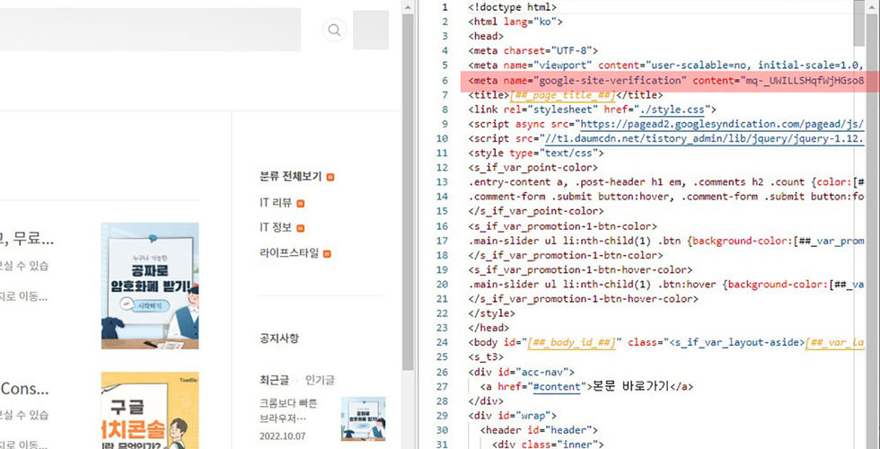The image size is (880, 449).
Task: Click the <s_t3> tag on line 25
Action: coord(486,357)
